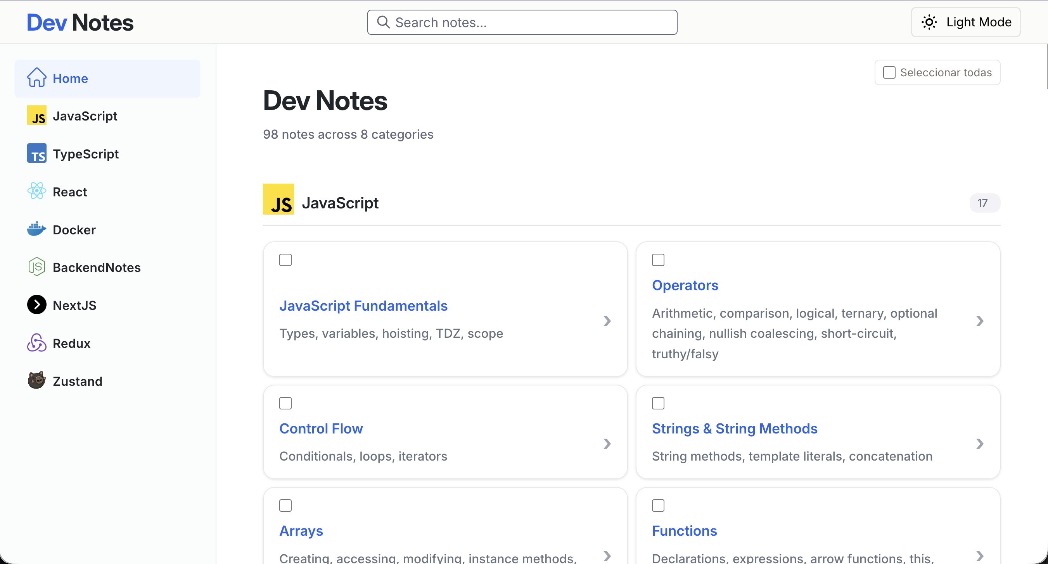The height and width of the screenshot is (564, 1048).
Task: Open Control Flow via its chevron arrow
Action: click(x=607, y=444)
